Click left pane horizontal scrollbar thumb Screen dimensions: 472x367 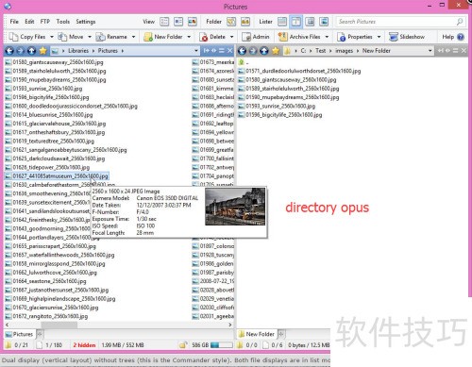click(x=59, y=325)
